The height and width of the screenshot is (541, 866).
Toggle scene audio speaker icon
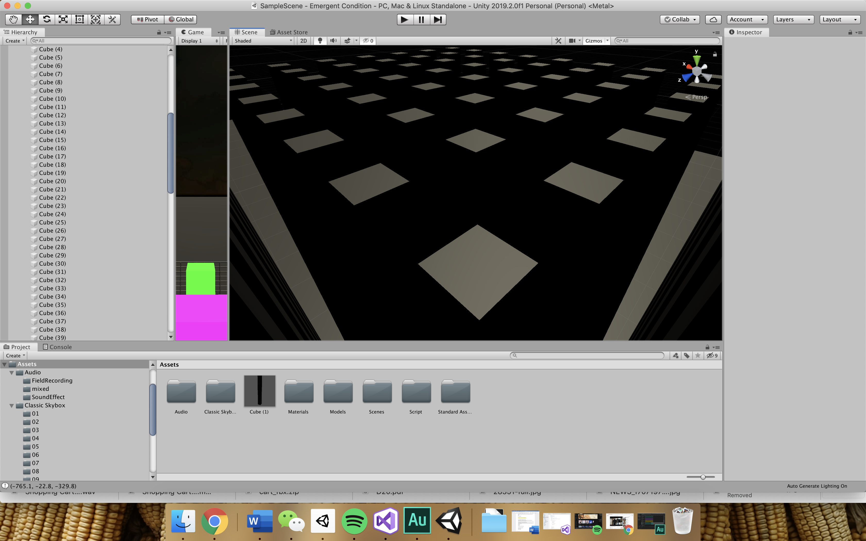333,41
